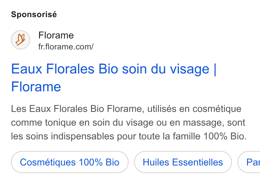Select the Huiles Essentielles chip

click(x=183, y=162)
